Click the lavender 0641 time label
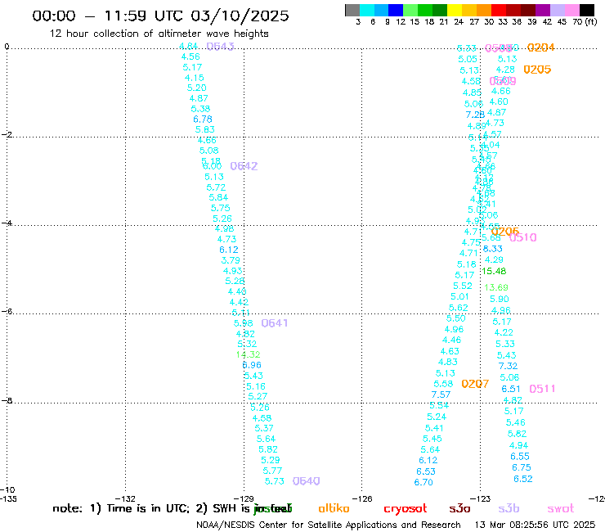Screen dimensions: 605x532 (275, 323)
